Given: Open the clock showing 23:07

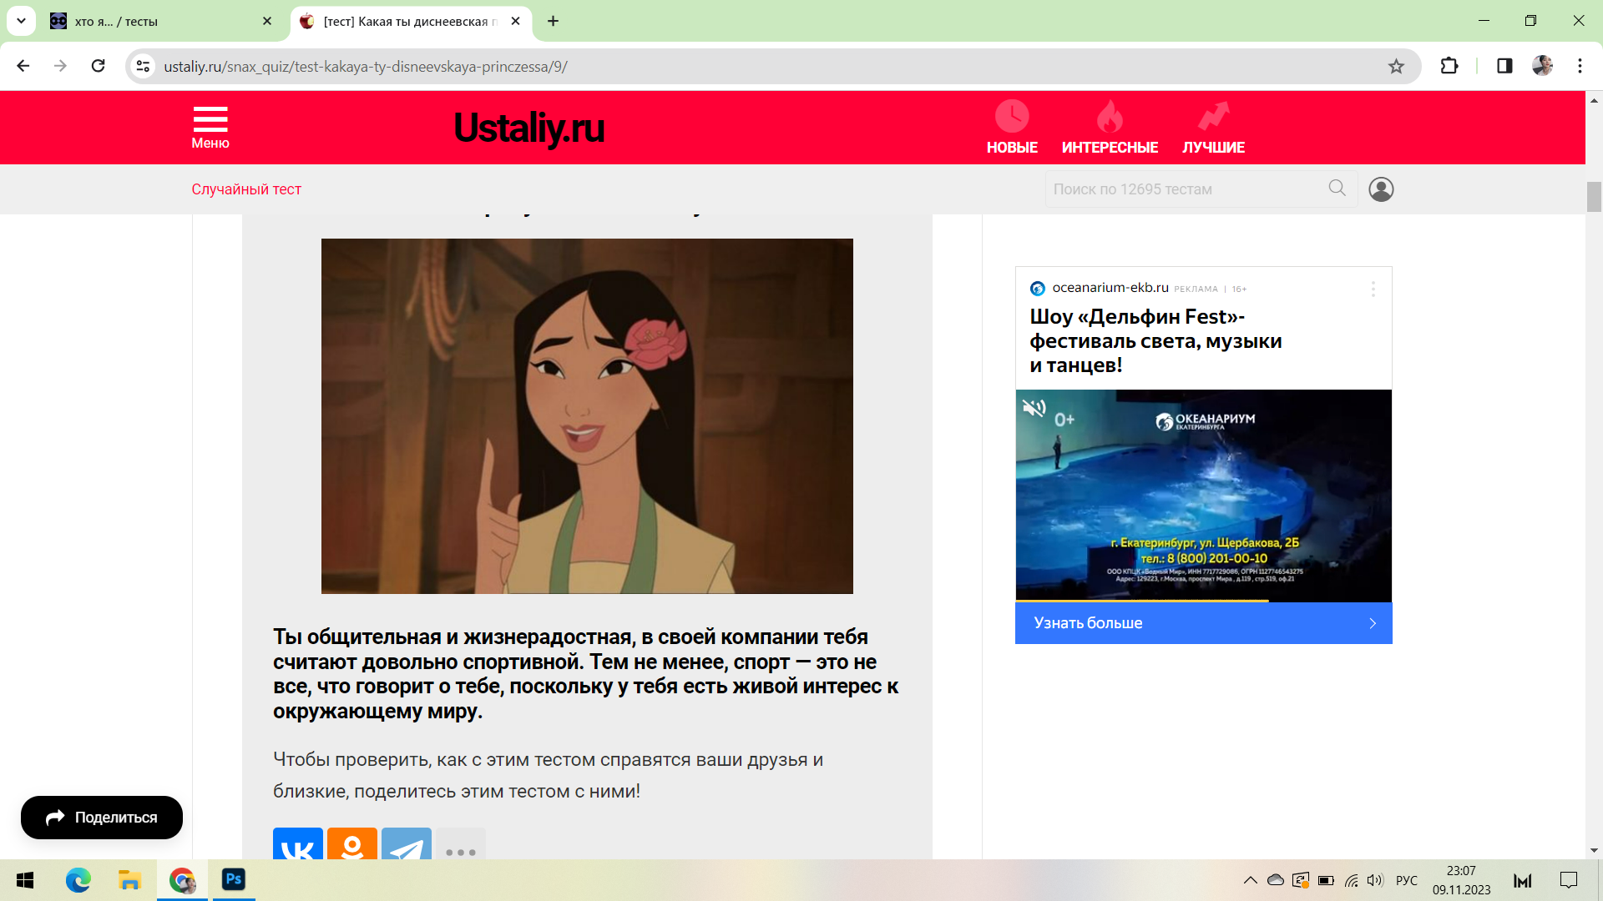Looking at the screenshot, I should click(x=1461, y=880).
